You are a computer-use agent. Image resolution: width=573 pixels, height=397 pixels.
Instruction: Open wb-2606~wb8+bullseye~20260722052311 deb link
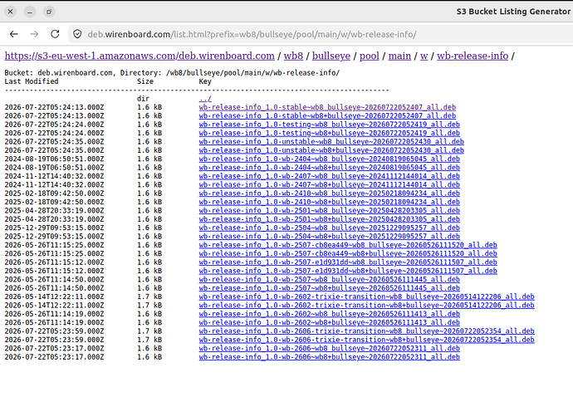click(329, 357)
